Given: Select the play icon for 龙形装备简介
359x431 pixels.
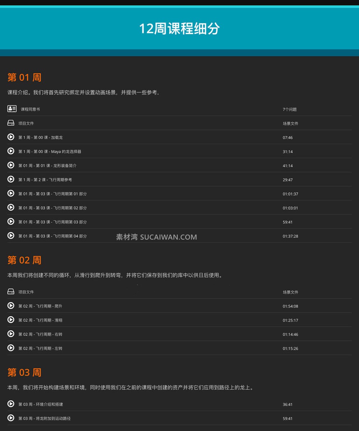Looking at the screenshot, I should [x=10, y=165].
